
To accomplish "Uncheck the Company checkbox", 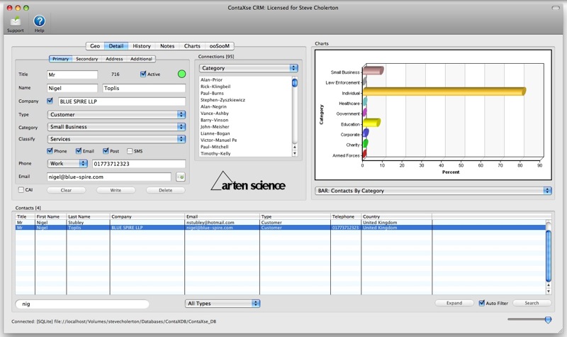I will pyautogui.click(x=50, y=101).
